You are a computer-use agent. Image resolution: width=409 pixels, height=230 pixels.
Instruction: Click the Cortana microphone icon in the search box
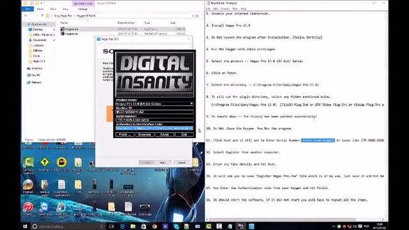pyautogui.click(x=102, y=226)
